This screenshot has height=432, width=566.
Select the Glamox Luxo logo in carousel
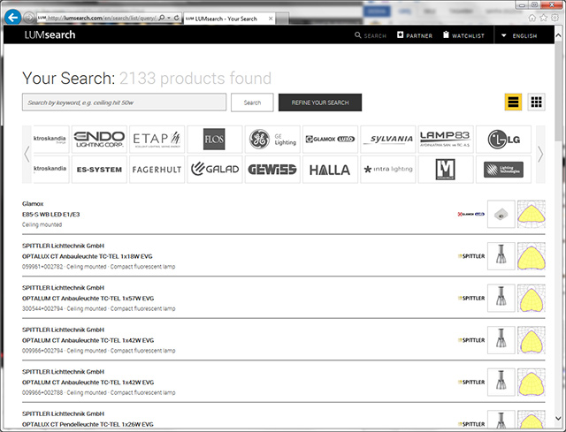pos(330,140)
